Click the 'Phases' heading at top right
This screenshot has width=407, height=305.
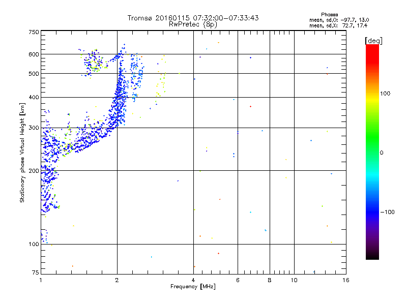(329, 15)
